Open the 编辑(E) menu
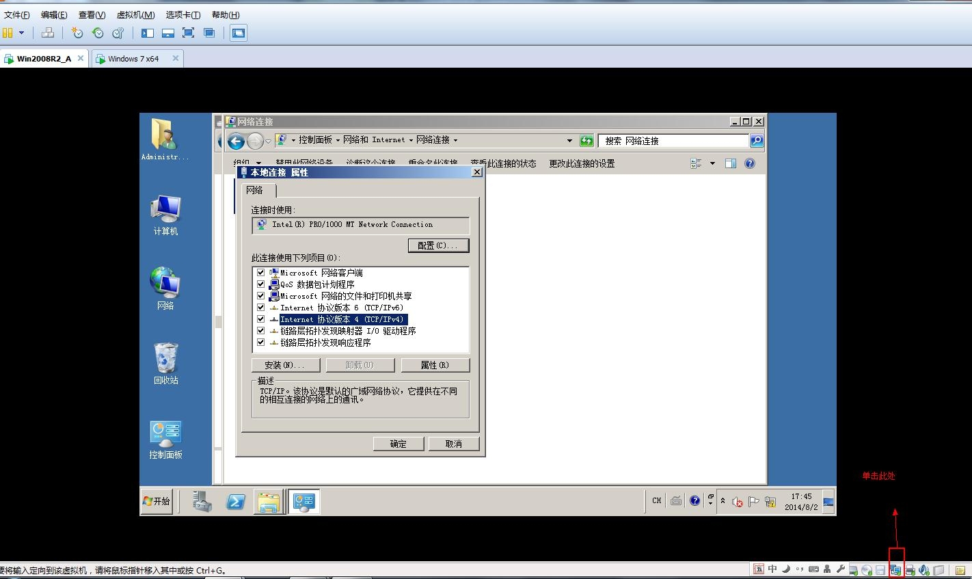972x579 pixels. (x=54, y=14)
